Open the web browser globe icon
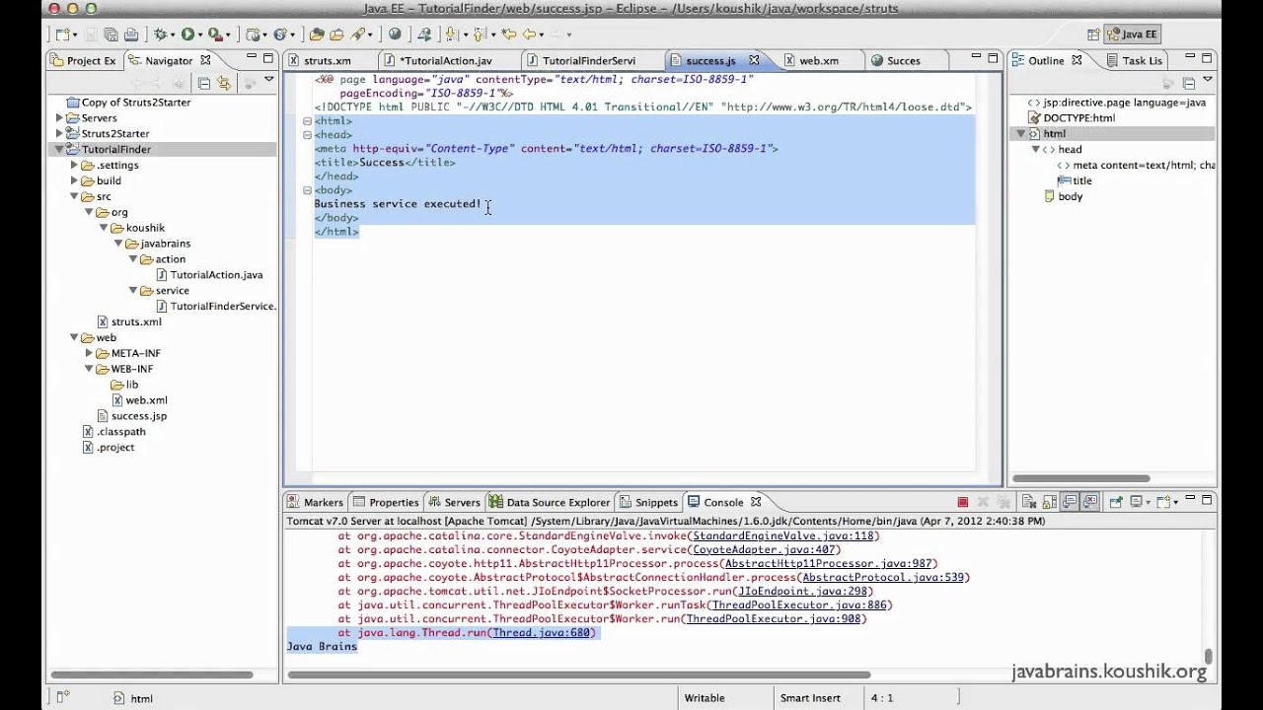Image resolution: width=1263 pixels, height=710 pixels. point(395,35)
